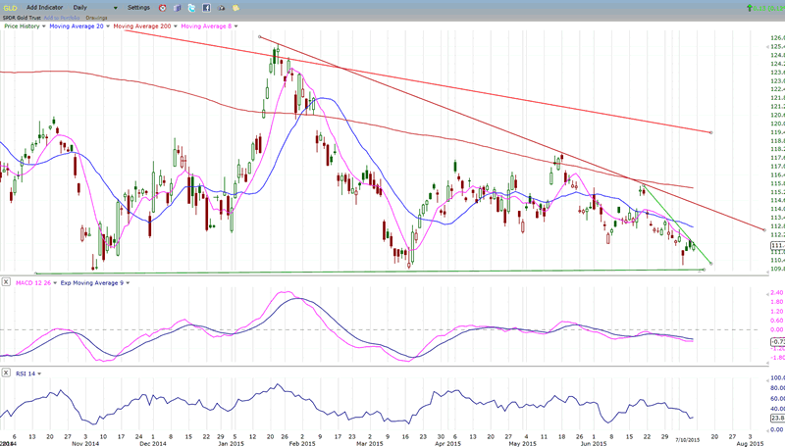Click the blue book icon in toolbar
The image size is (785, 447).
pos(179,7)
